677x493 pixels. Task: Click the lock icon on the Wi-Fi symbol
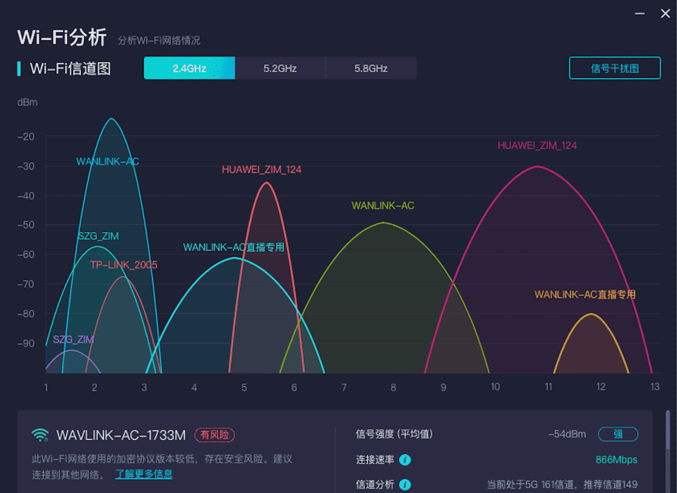(x=46, y=440)
